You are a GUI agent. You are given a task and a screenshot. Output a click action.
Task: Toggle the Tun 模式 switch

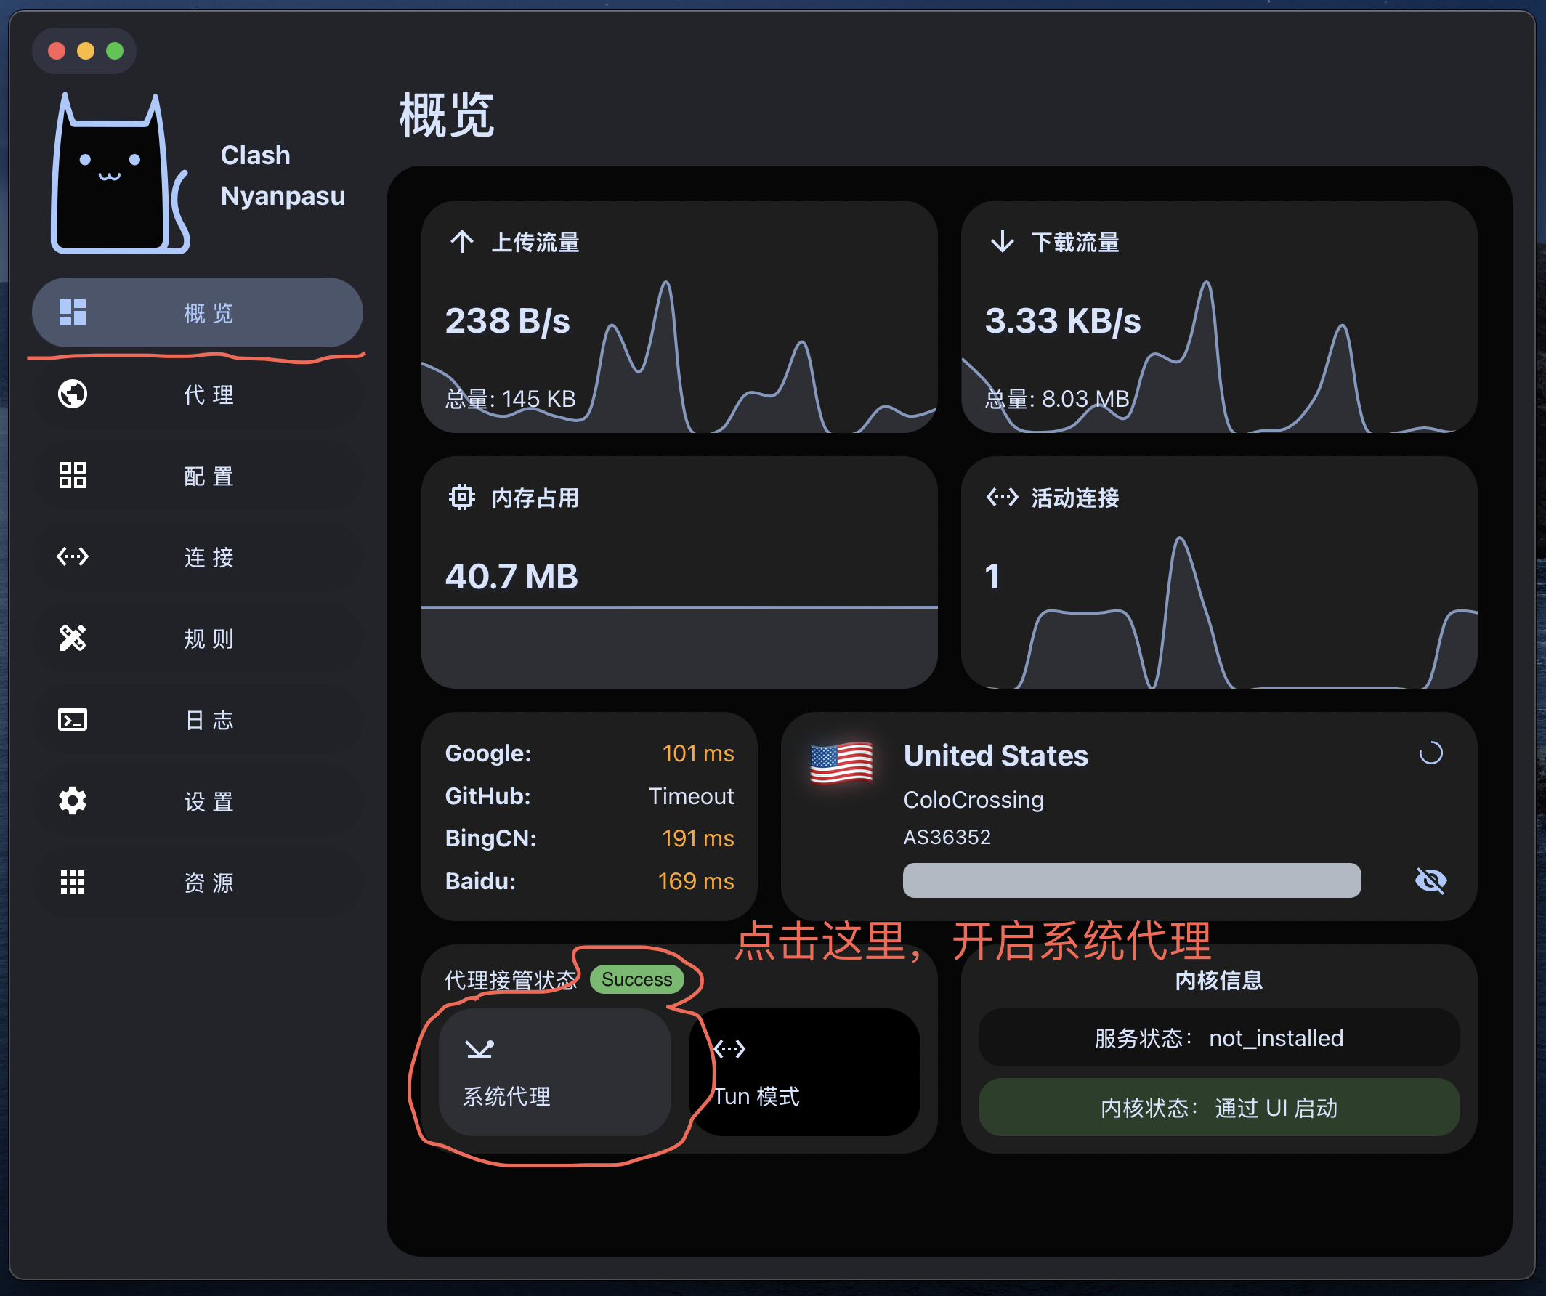805,1072
